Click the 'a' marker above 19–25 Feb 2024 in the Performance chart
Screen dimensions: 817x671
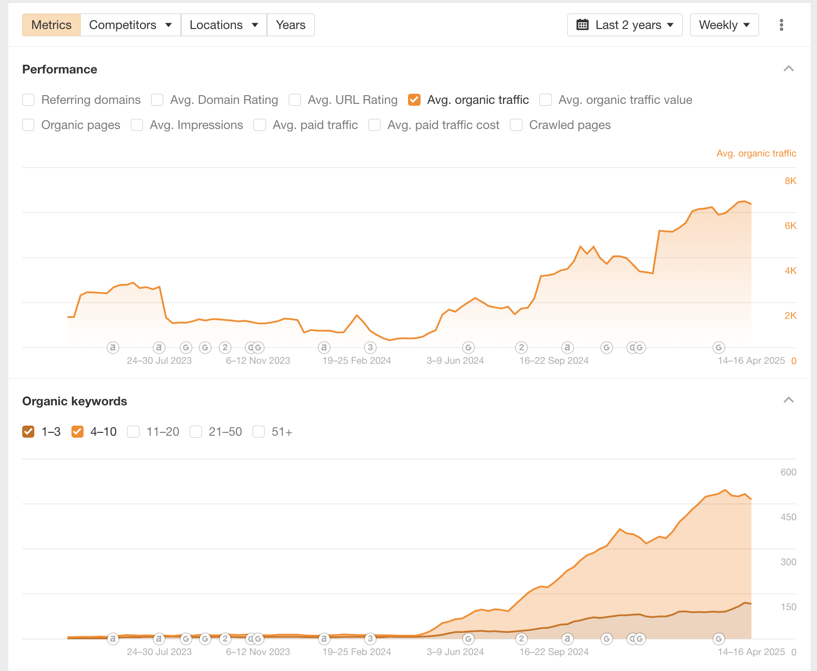324,347
